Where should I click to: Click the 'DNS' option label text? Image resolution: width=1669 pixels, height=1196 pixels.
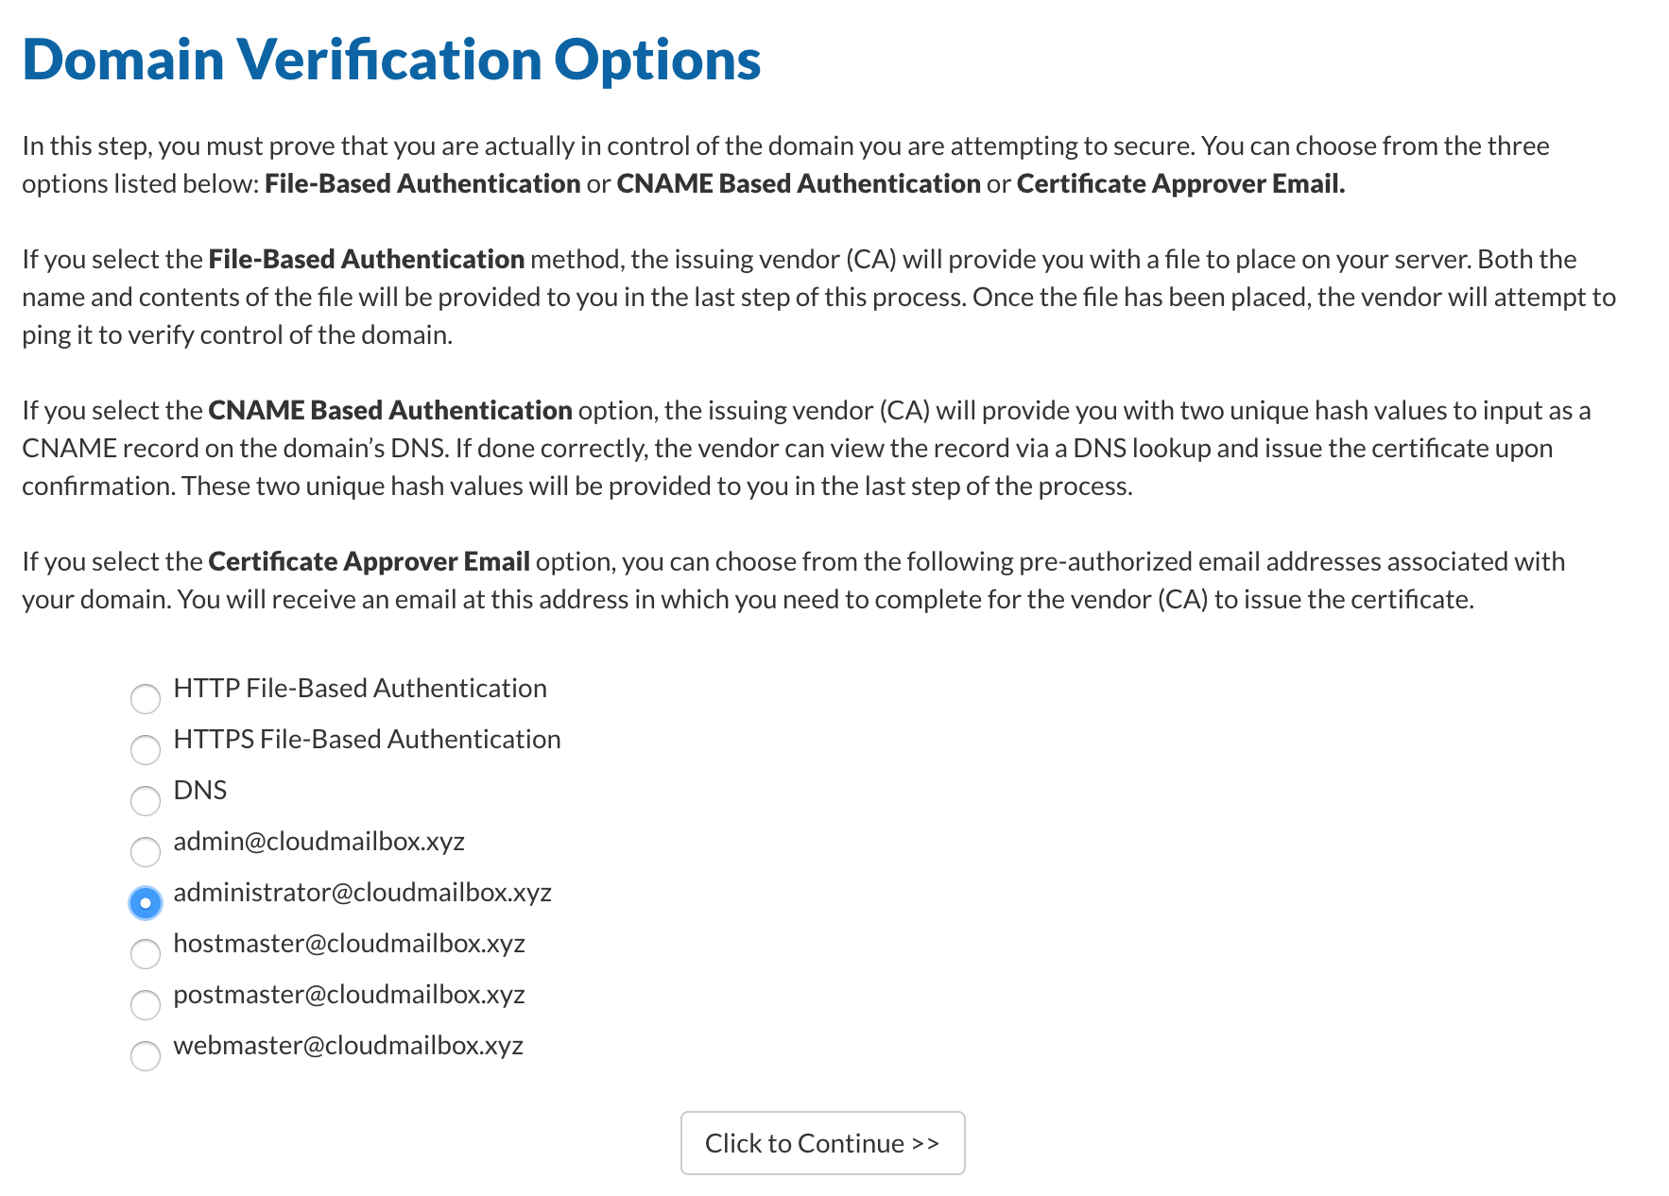[x=200, y=791]
